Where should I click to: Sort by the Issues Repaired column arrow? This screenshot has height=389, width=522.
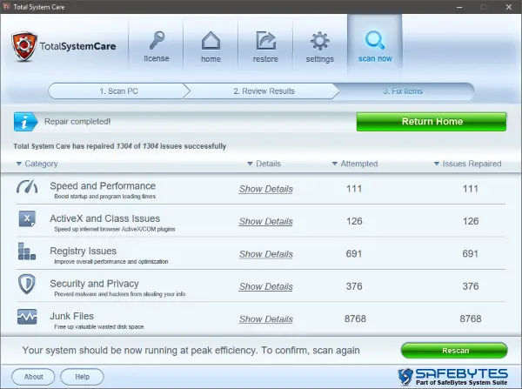tap(437, 164)
